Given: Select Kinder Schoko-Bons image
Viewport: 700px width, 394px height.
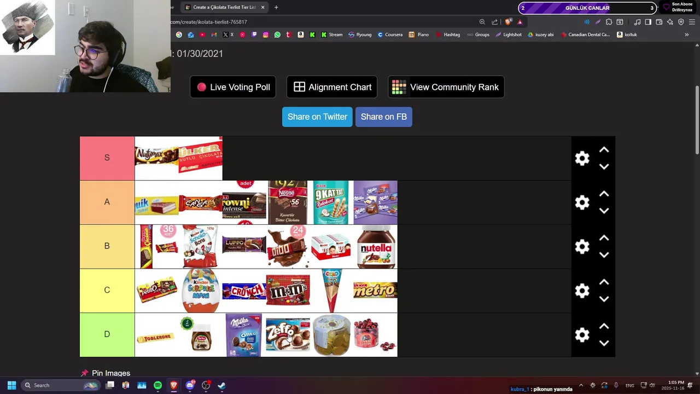Looking at the screenshot, I should tap(201, 247).
